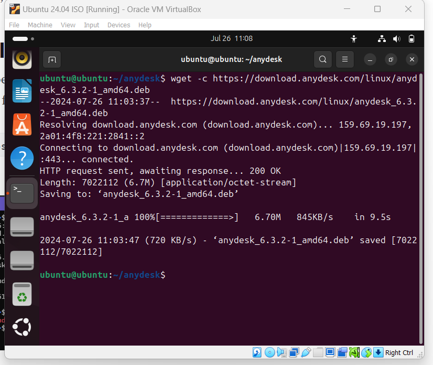Click the network adapter status icon
The height and width of the screenshot is (365, 433).
pyautogui.click(x=294, y=352)
